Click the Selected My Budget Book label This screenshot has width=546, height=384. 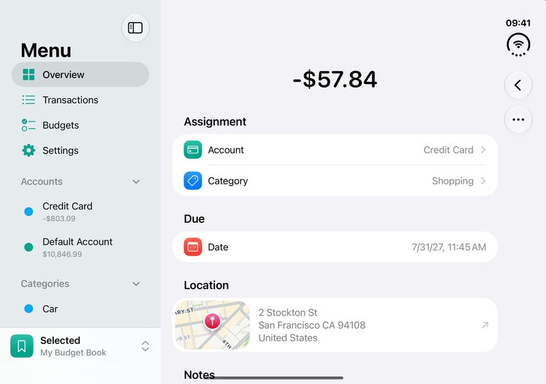[73, 346]
